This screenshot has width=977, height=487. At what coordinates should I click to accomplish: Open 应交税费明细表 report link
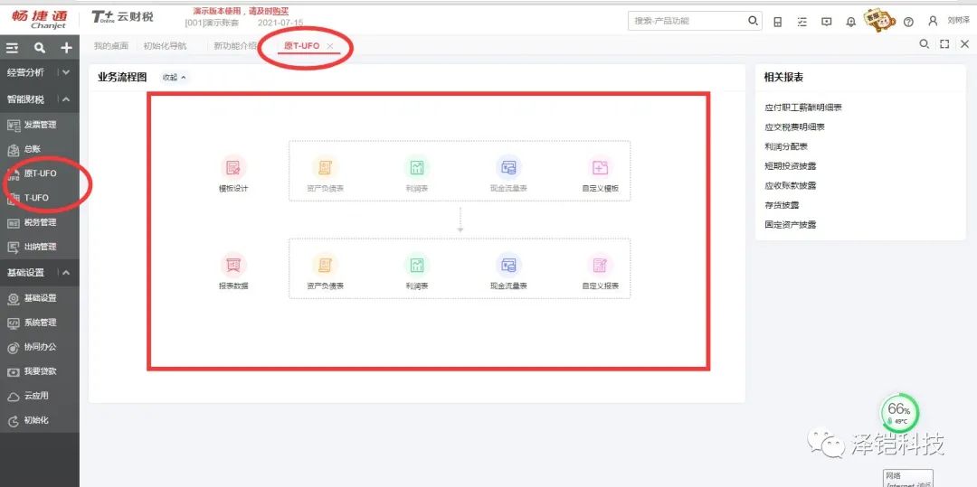click(794, 126)
